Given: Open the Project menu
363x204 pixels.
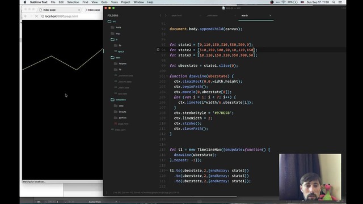Looking at the screenshot, I should 125,2.
